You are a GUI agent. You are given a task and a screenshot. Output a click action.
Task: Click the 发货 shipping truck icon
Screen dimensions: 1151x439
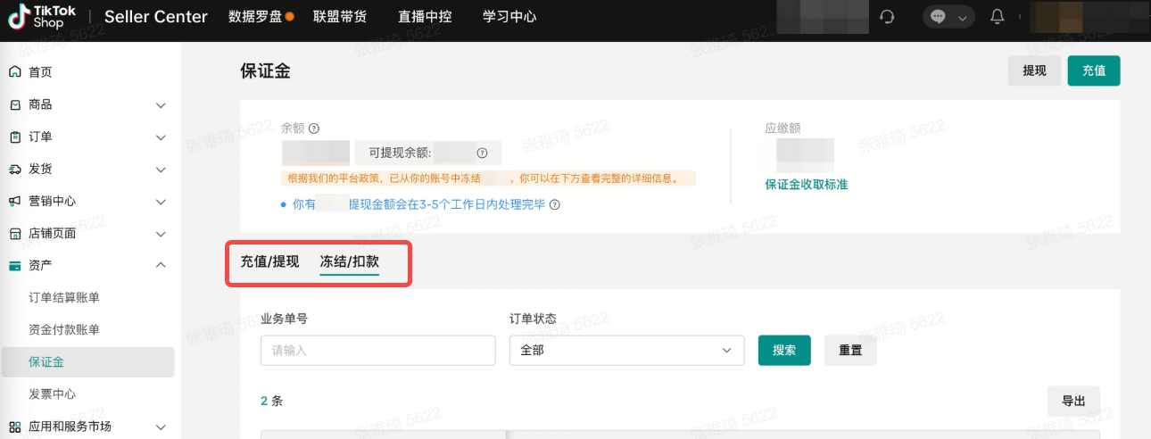point(15,169)
